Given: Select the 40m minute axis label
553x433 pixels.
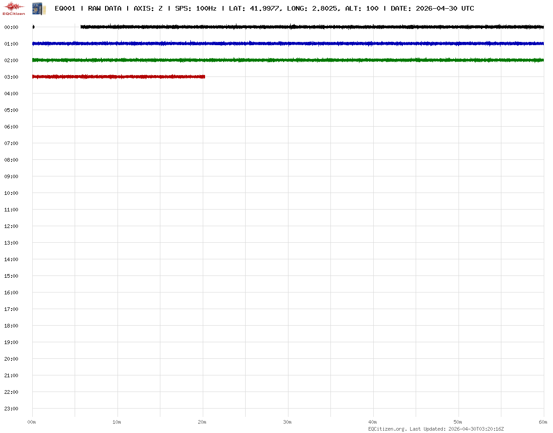Looking at the screenshot, I should point(373,422).
